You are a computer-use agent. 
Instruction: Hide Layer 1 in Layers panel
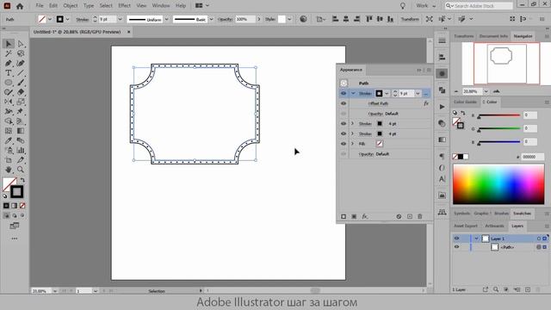point(456,239)
